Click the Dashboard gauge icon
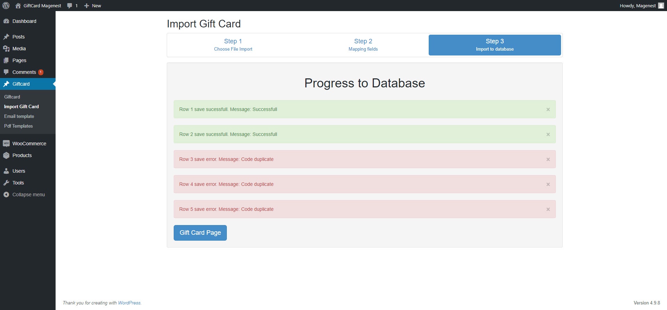667x310 pixels. (x=6, y=21)
